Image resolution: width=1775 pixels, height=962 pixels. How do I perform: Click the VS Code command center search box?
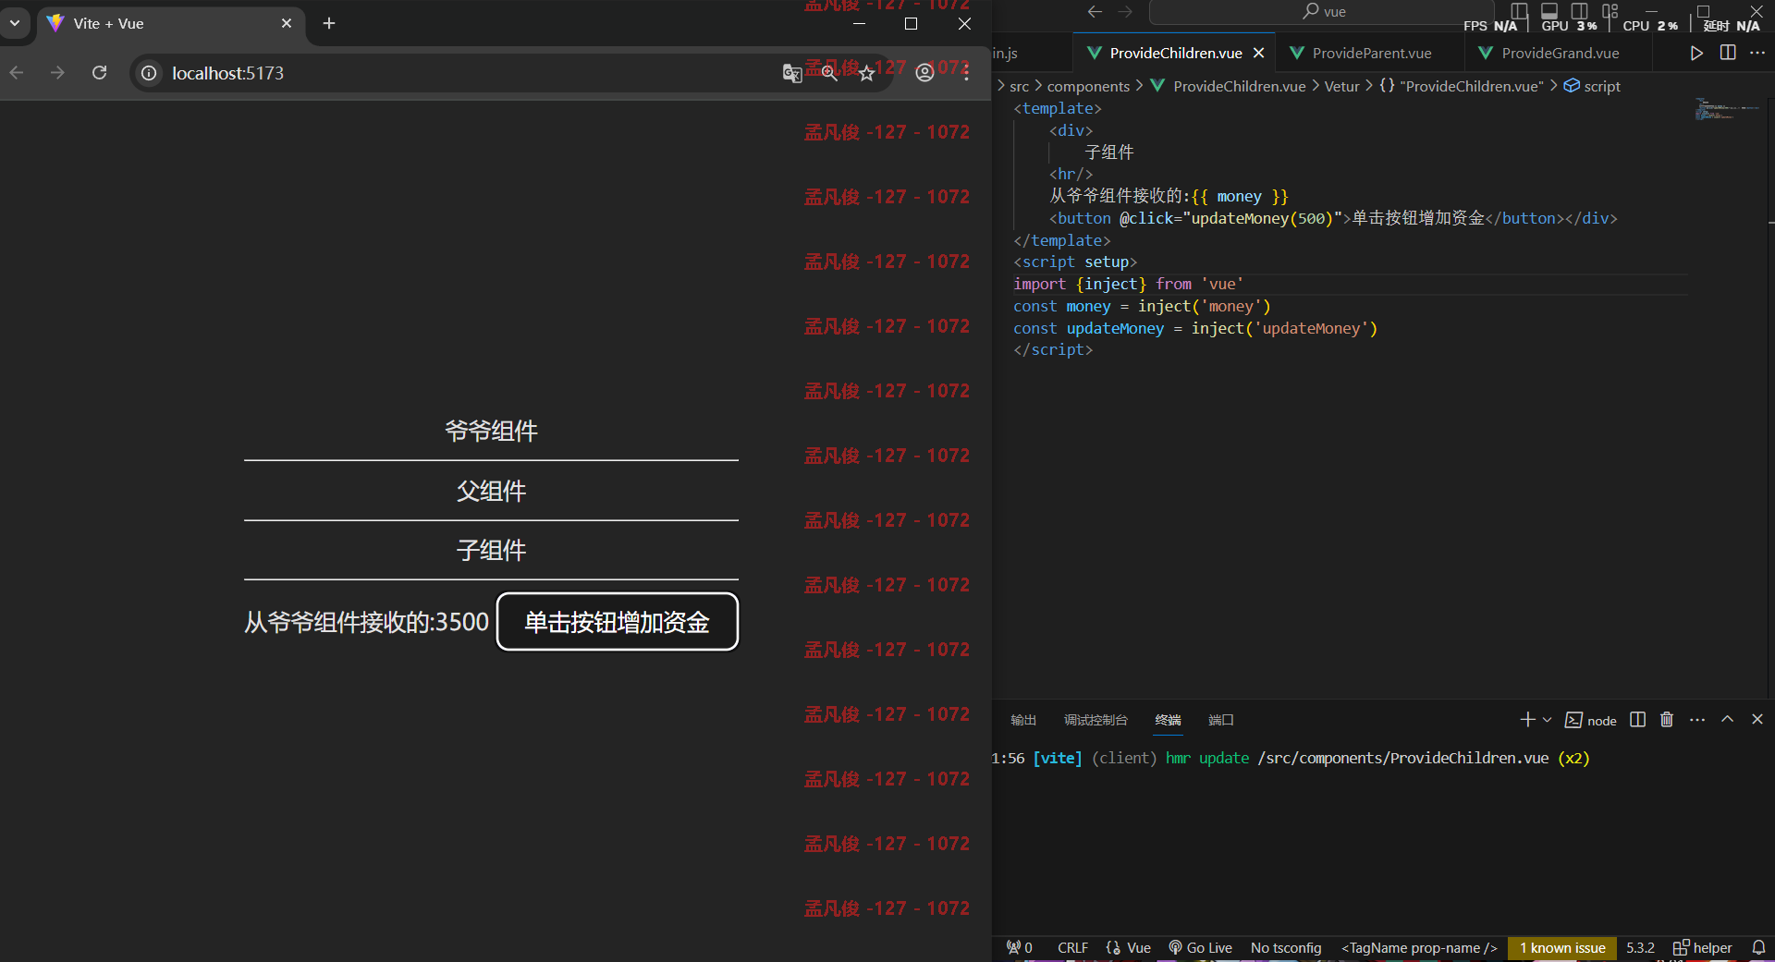click(x=1322, y=11)
